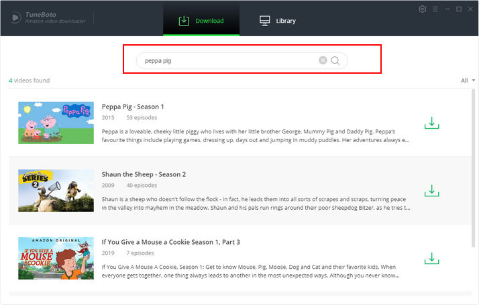Open the Mouse a Cookie thumbnail
Viewport: 479px width, 305px height.
tap(56, 258)
